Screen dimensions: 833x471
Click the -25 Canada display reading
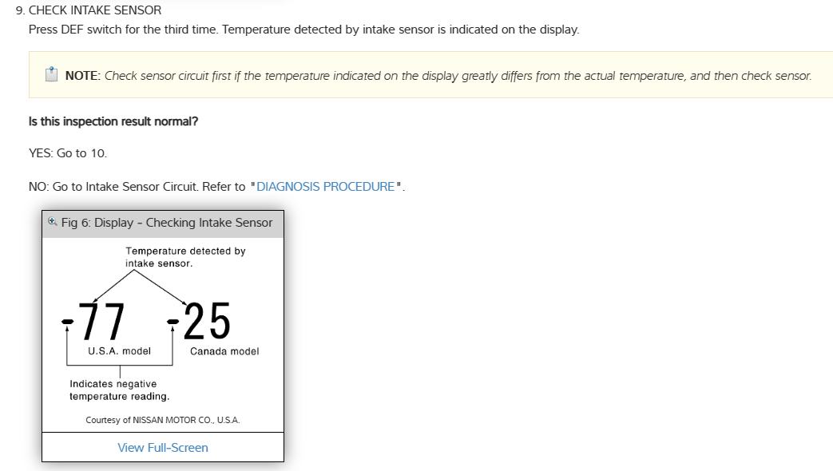pyautogui.click(x=201, y=322)
